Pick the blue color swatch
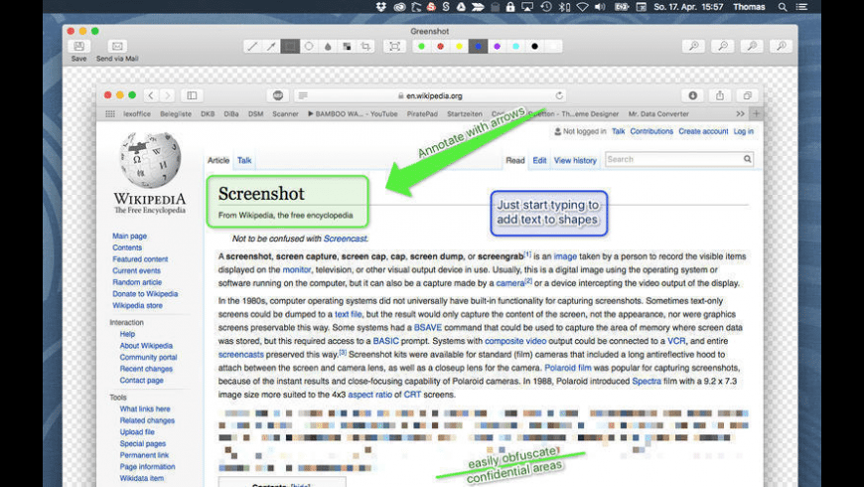Viewport: 864px width, 487px height. pos(478,47)
